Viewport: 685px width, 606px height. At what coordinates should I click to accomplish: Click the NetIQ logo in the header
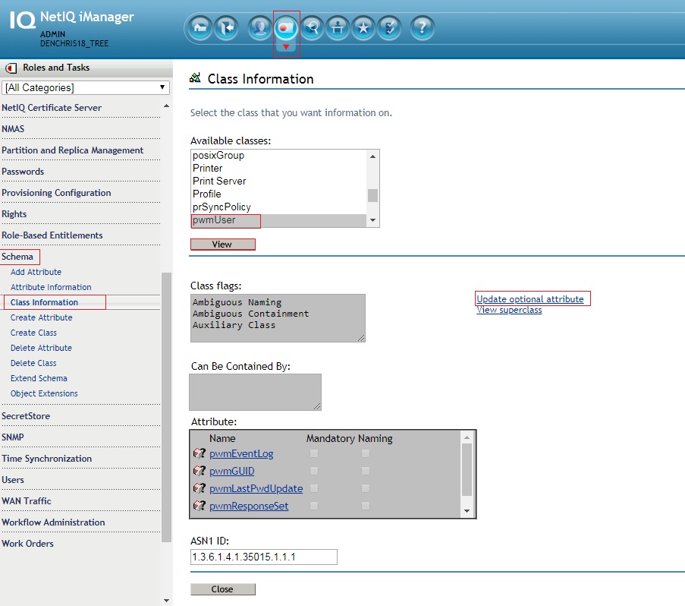23,20
